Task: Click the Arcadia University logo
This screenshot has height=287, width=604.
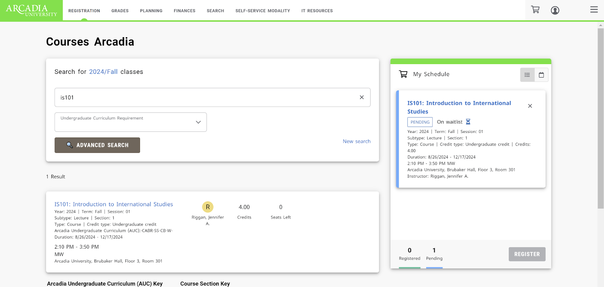Action: tap(31, 11)
